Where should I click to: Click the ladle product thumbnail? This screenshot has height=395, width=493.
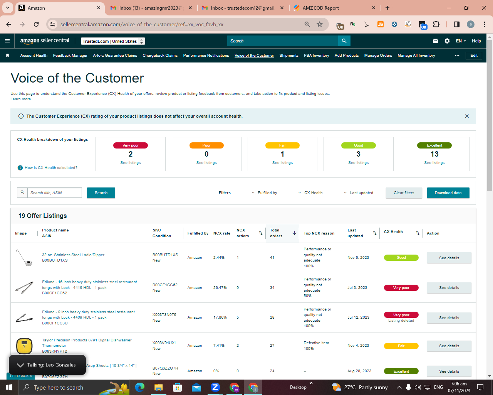pos(24,258)
